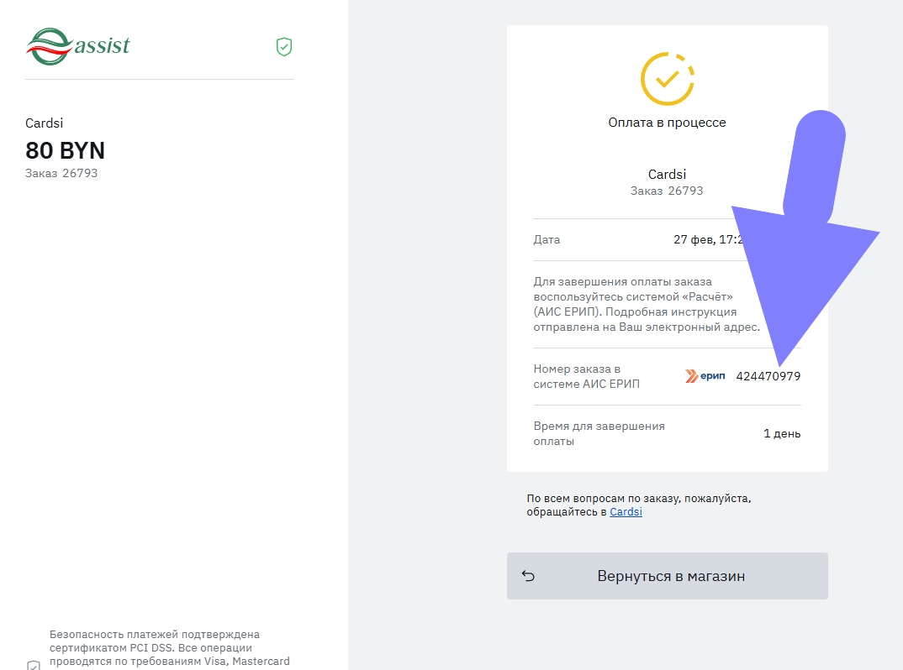This screenshot has width=903, height=670.
Task: Click the green security shield icon
Action: pyautogui.click(x=284, y=47)
